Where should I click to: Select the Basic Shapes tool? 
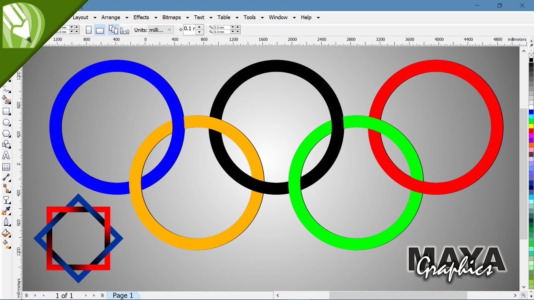7,145
